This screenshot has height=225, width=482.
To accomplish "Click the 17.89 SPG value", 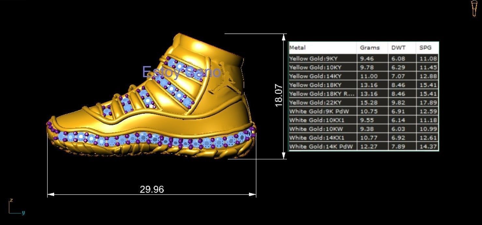I will pyautogui.click(x=428, y=103).
